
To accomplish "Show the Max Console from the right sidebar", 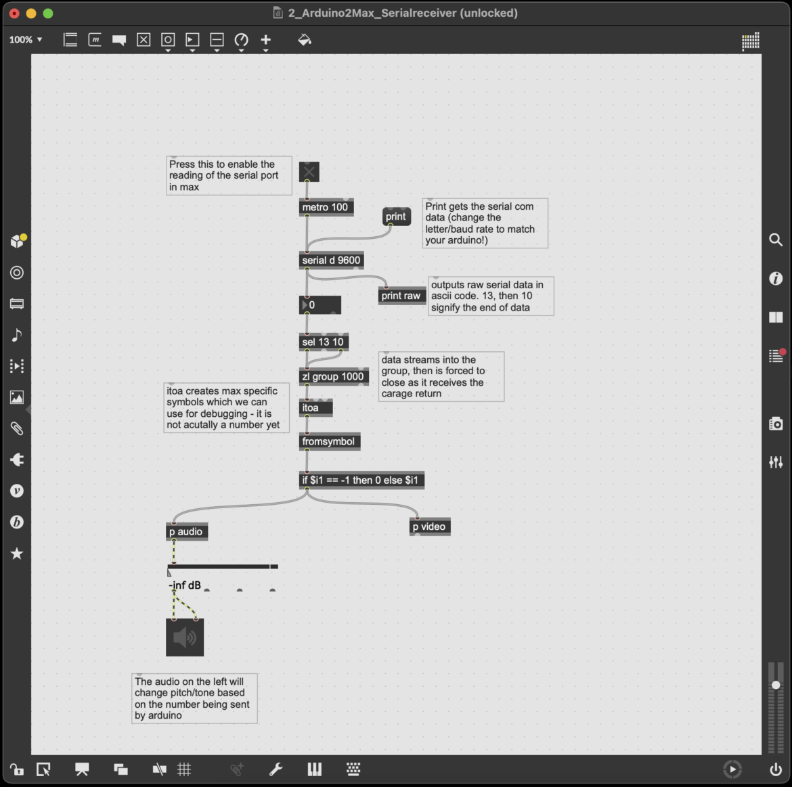I will [776, 354].
